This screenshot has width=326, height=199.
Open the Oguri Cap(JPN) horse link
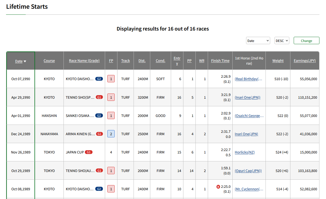point(248,171)
